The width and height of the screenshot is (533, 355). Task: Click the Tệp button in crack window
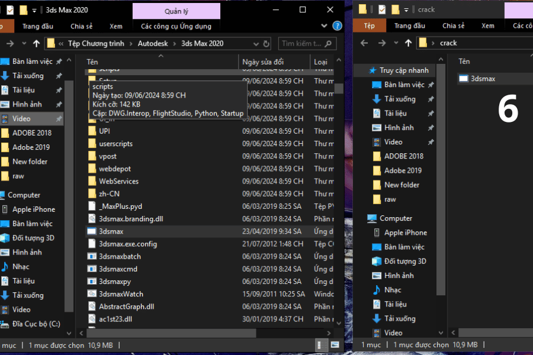click(370, 26)
